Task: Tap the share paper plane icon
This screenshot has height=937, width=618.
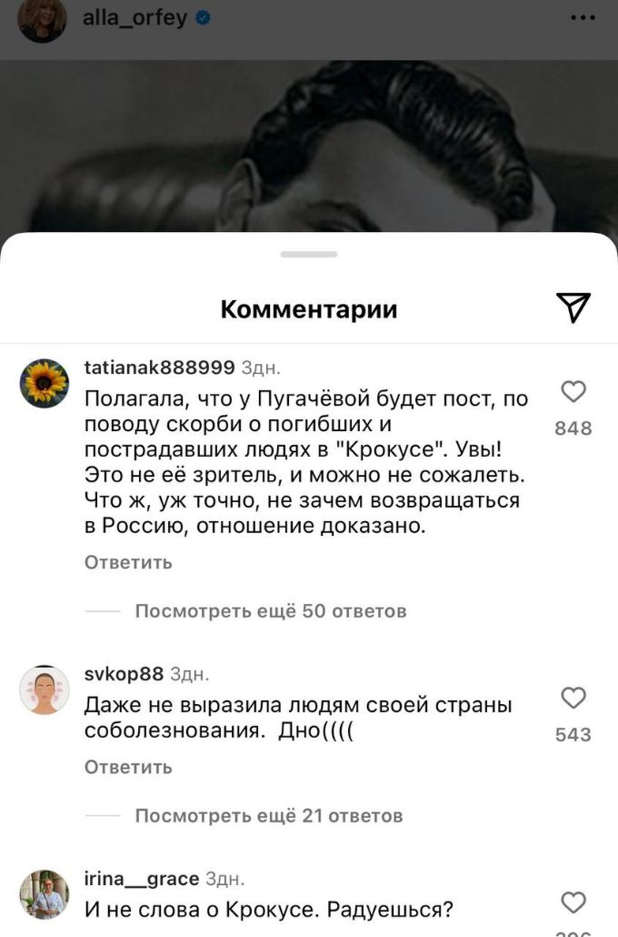Action: click(573, 307)
